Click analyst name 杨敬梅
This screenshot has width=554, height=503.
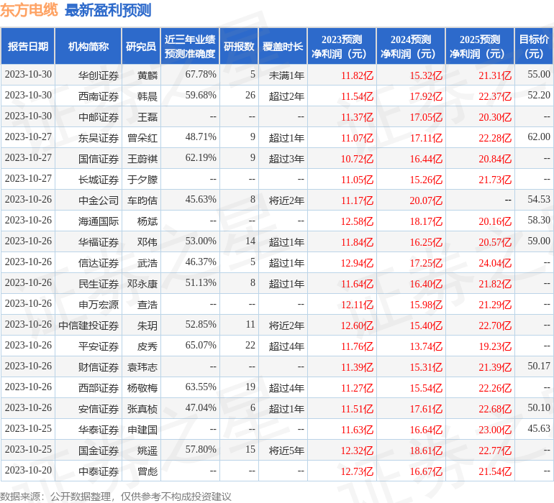pyautogui.click(x=142, y=387)
